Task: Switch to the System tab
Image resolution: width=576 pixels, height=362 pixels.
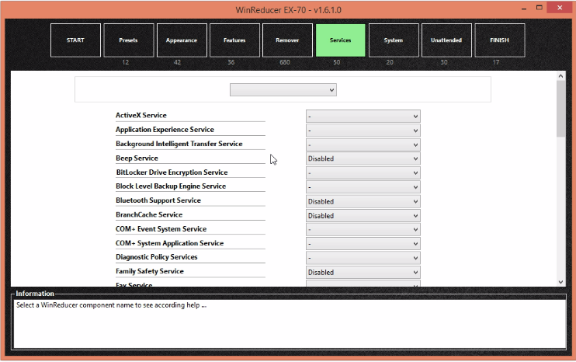Action: (394, 40)
